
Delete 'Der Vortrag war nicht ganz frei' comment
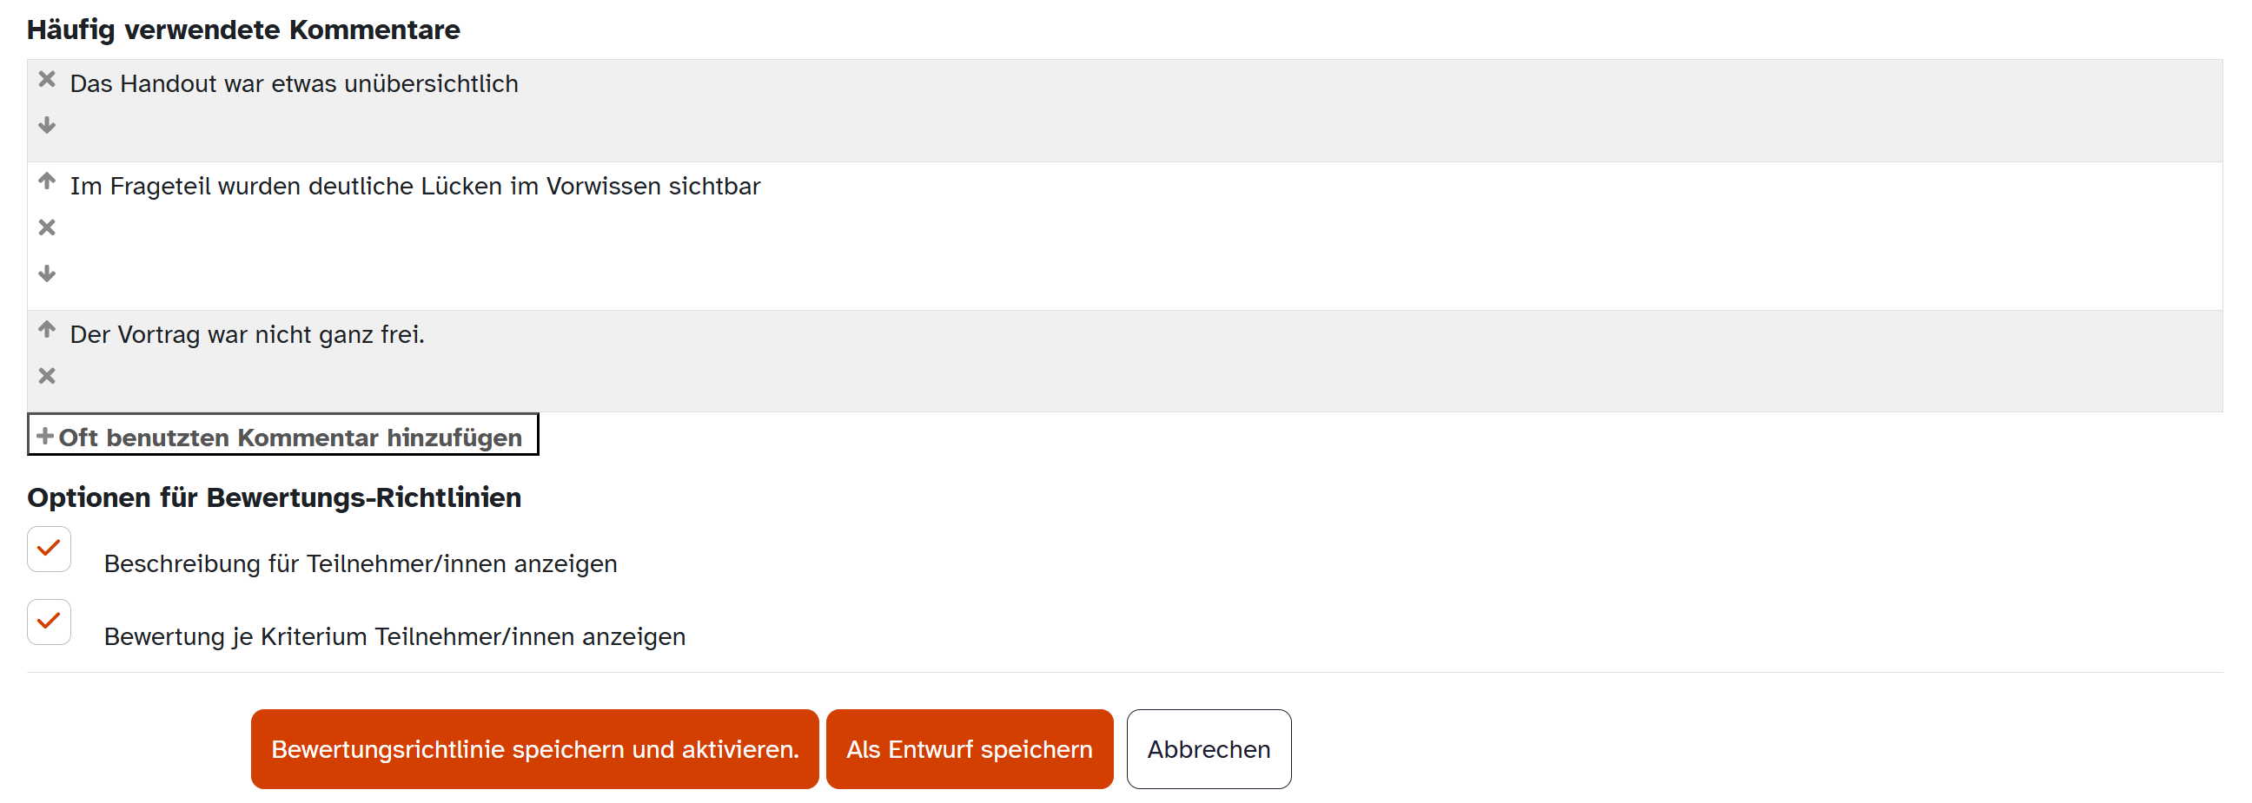tap(47, 377)
